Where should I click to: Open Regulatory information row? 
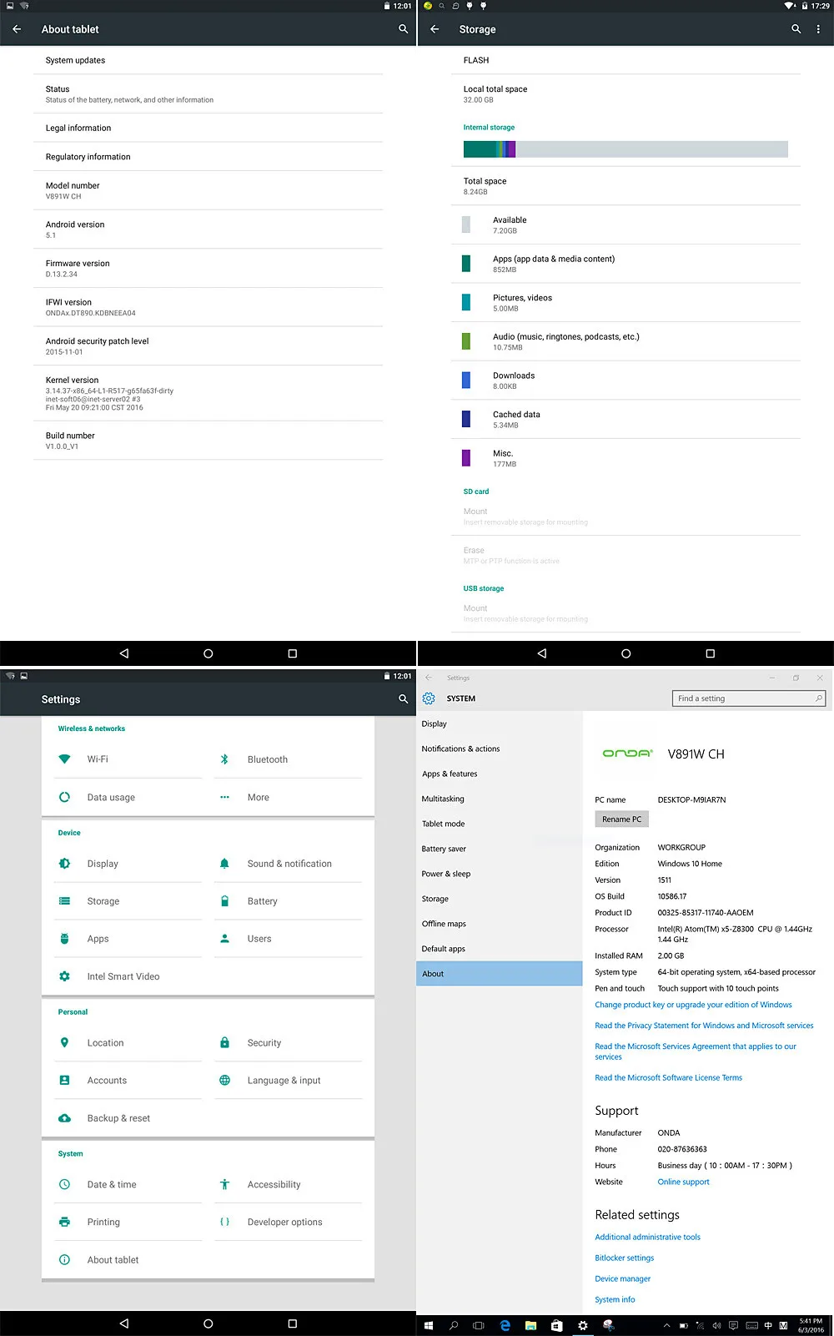pos(208,157)
